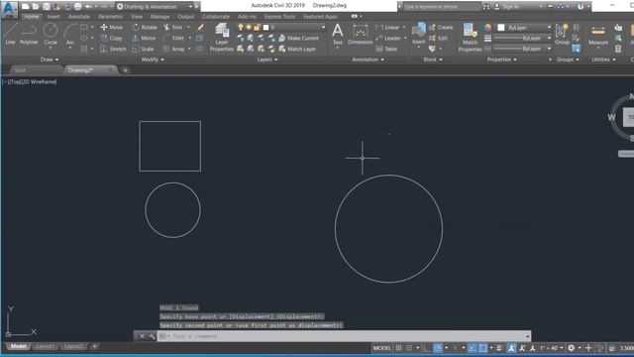634x357 pixels.
Task: Click the Match Layer button
Action: coord(297,49)
